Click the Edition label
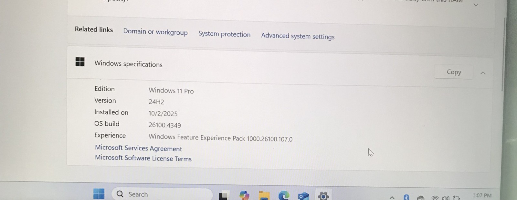The width and height of the screenshot is (517, 200). point(104,89)
